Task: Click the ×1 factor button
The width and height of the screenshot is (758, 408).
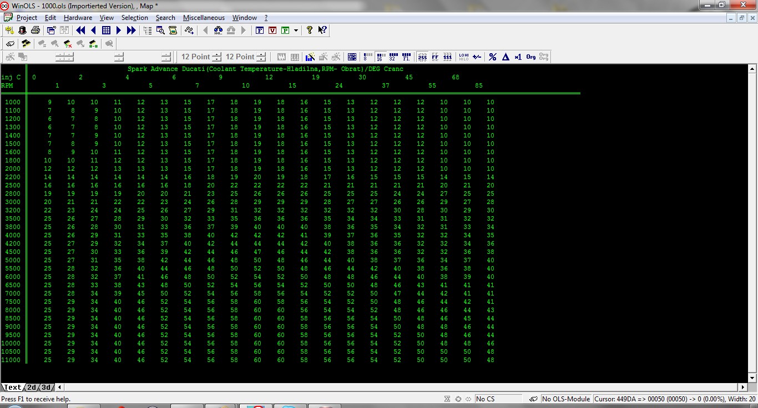Action: [518, 57]
